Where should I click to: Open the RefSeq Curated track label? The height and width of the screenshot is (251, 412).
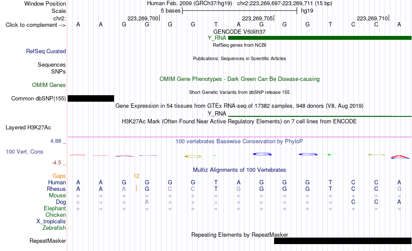(46, 51)
